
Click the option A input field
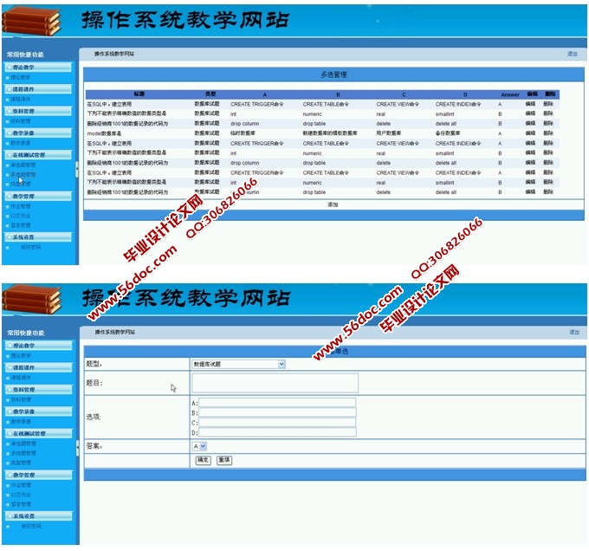coord(277,403)
